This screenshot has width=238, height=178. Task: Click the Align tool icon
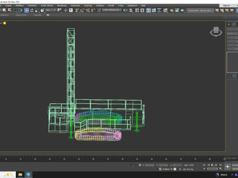coord(130,10)
